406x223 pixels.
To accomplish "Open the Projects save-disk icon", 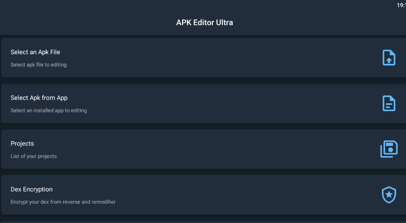I will (x=389, y=149).
